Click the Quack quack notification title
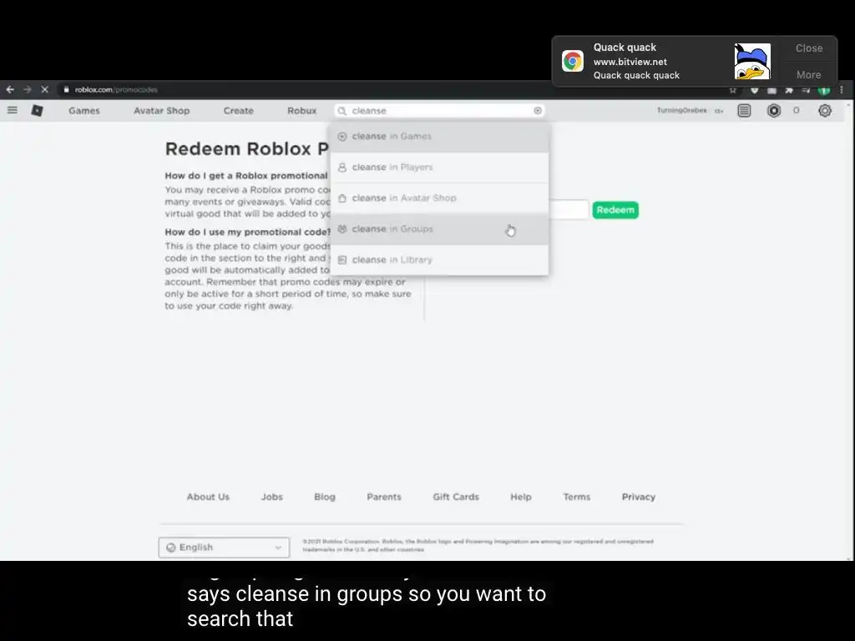 click(625, 48)
